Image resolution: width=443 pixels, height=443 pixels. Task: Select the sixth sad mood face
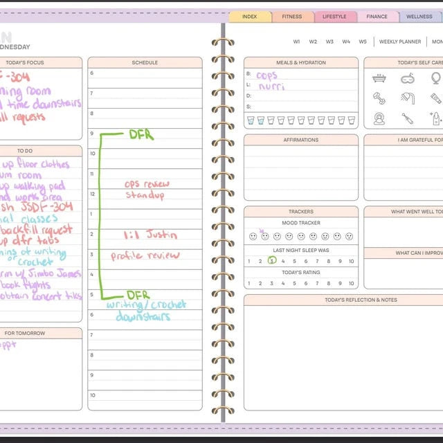pyautogui.click(x=313, y=237)
